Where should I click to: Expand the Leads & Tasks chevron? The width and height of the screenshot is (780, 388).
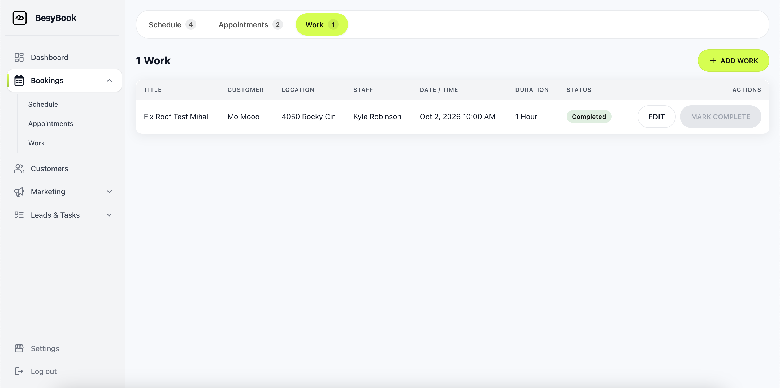point(109,215)
